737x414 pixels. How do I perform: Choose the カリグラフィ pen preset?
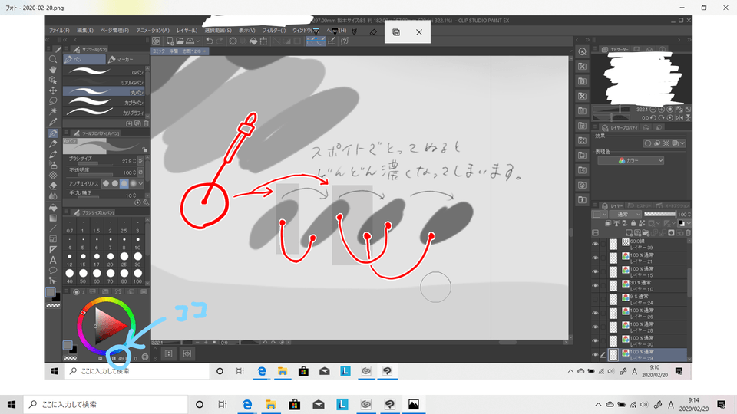[x=104, y=112]
